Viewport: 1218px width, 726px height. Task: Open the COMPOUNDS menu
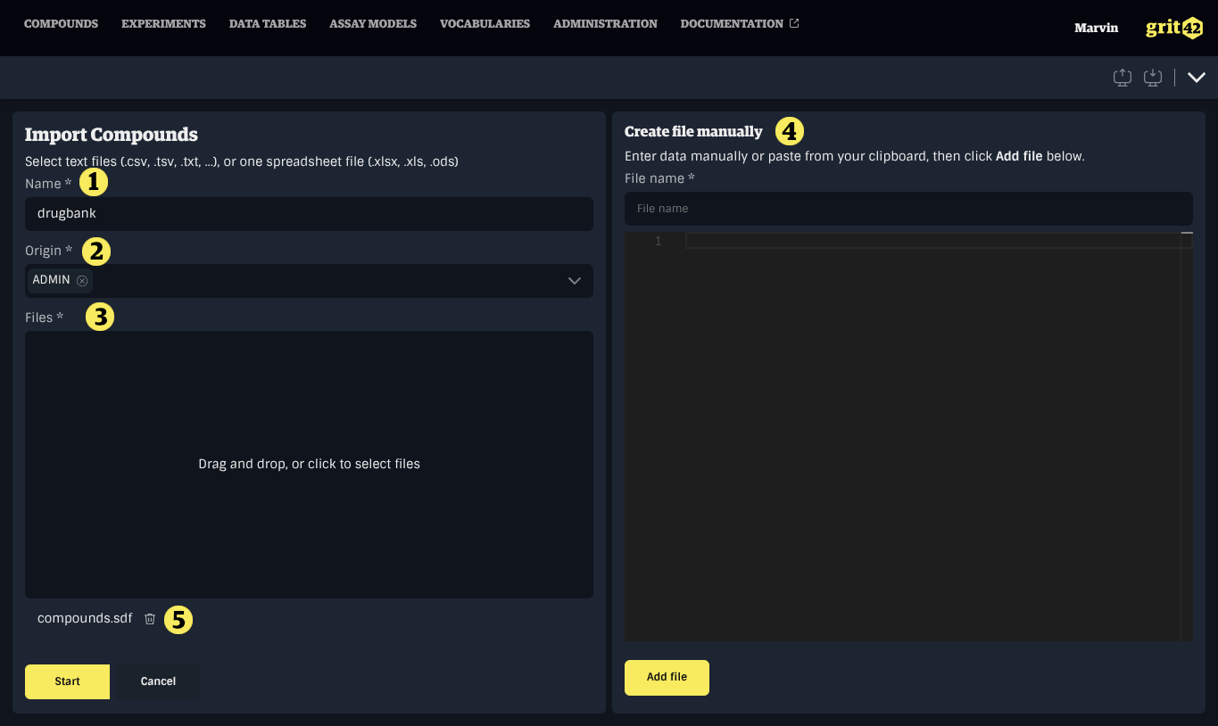(x=61, y=24)
